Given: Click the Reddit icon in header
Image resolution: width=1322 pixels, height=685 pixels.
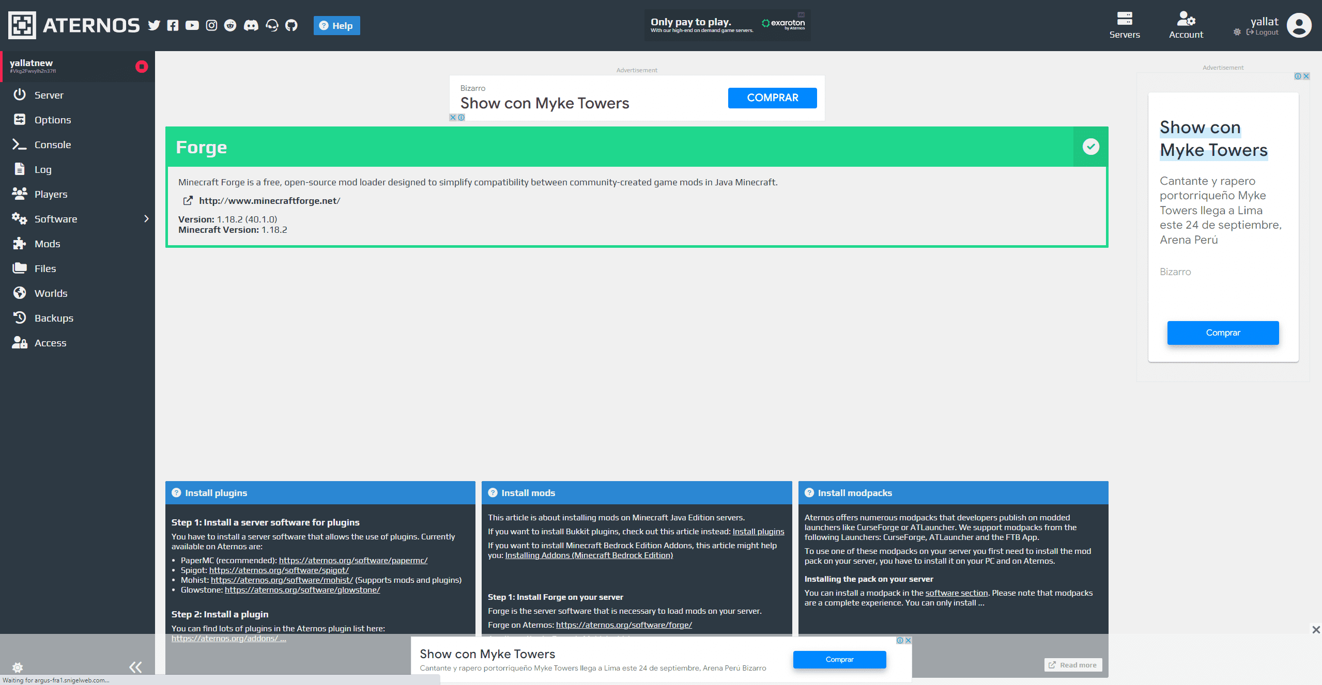Looking at the screenshot, I should coord(230,25).
